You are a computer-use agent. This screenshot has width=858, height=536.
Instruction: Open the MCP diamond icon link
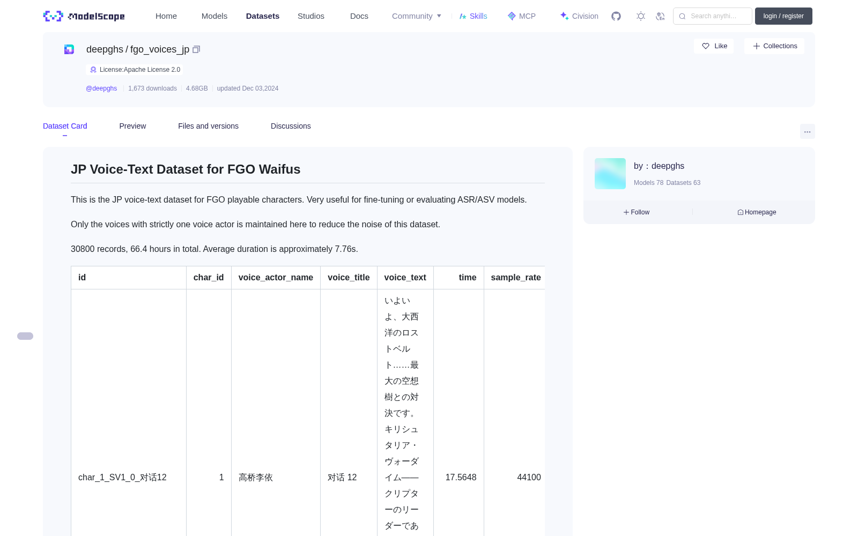pos(512,16)
